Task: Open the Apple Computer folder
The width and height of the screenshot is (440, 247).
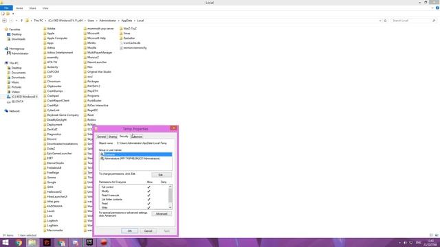Action: [x=55, y=38]
